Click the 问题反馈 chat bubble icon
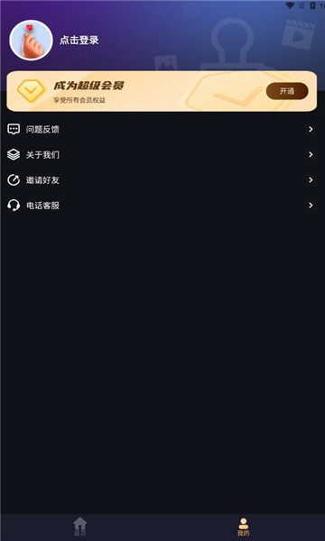 click(x=14, y=129)
